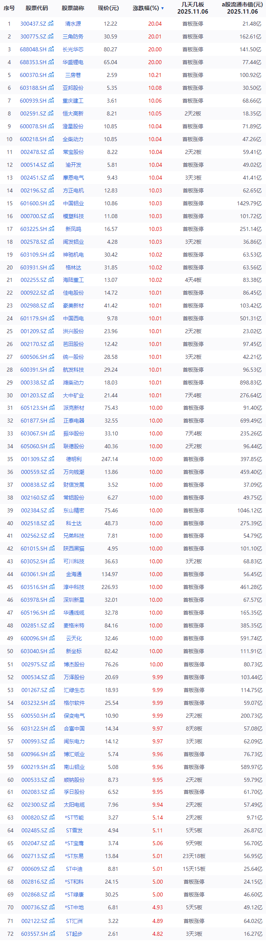
Task: Sort by the 现价(元) column header
Action: click(108, 8)
